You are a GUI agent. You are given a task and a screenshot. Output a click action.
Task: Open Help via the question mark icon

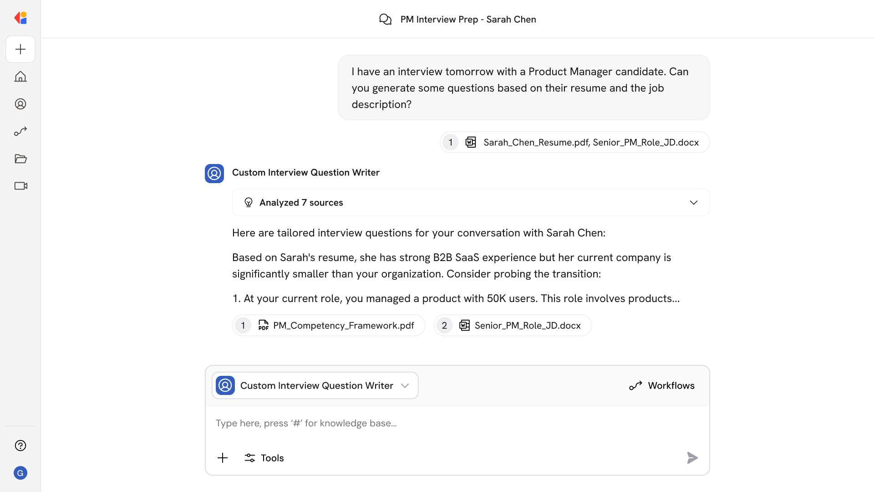coord(20,446)
